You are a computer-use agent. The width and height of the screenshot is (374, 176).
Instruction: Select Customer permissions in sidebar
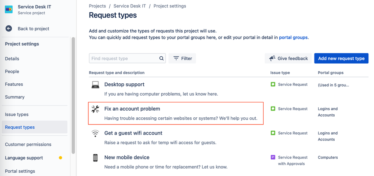pos(28,144)
